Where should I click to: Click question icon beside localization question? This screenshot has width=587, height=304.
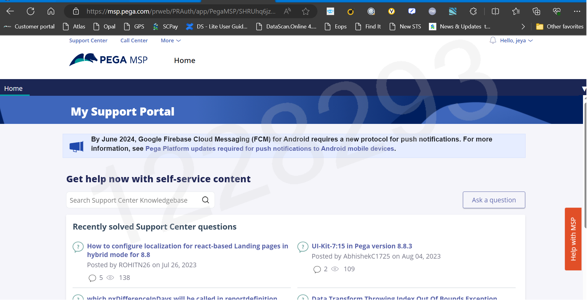click(78, 247)
